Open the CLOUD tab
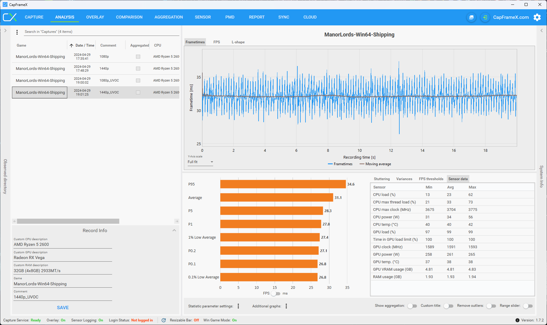547x325 pixels. click(310, 17)
